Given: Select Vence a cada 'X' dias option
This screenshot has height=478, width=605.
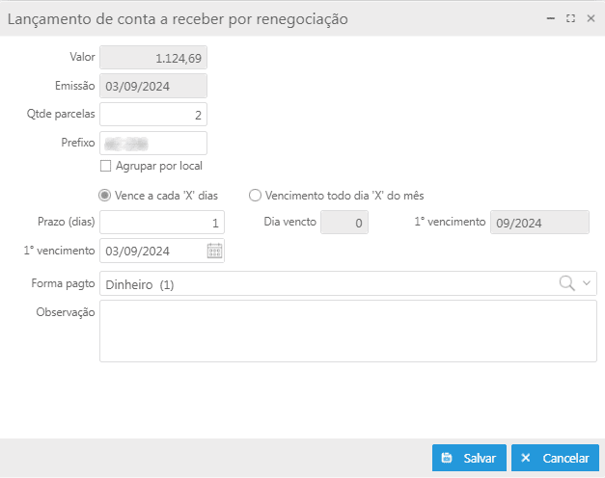Looking at the screenshot, I should pos(105,195).
